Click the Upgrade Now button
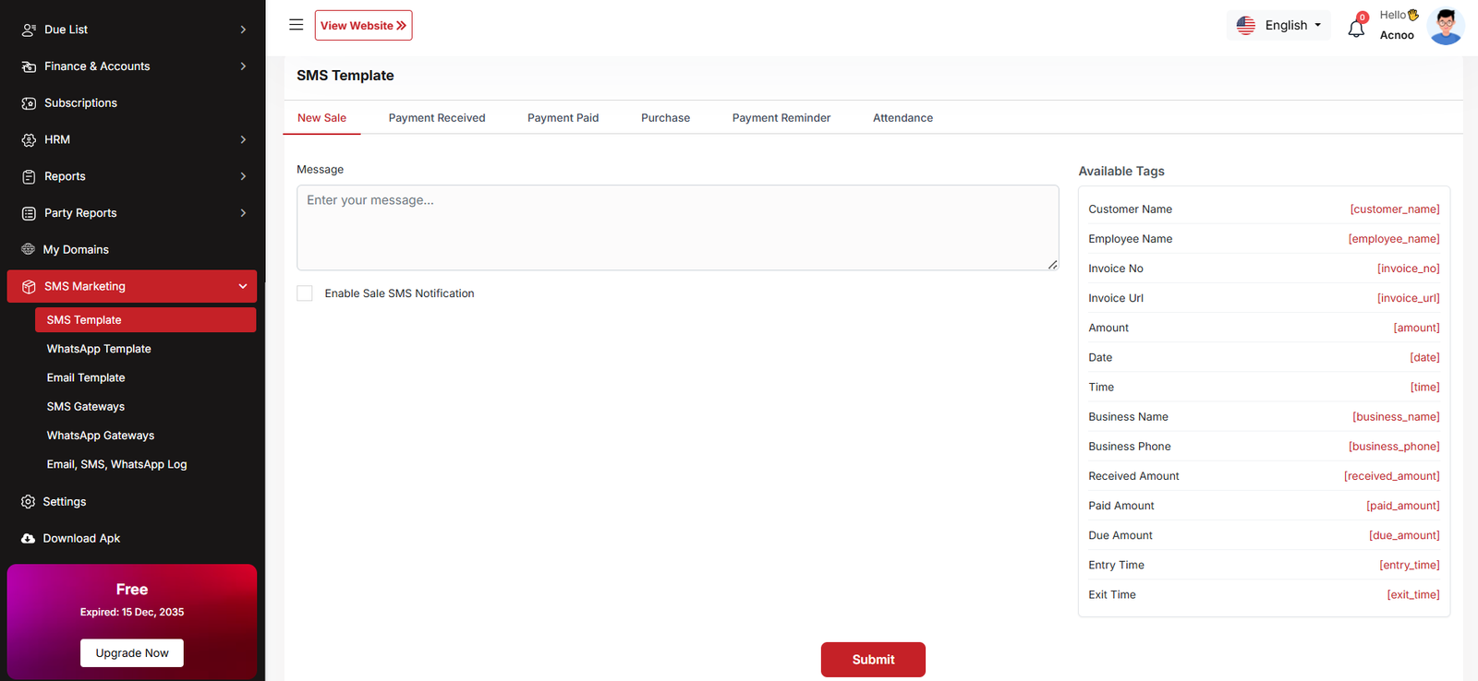This screenshot has height=681, width=1478. pyautogui.click(x=132, y=653)
